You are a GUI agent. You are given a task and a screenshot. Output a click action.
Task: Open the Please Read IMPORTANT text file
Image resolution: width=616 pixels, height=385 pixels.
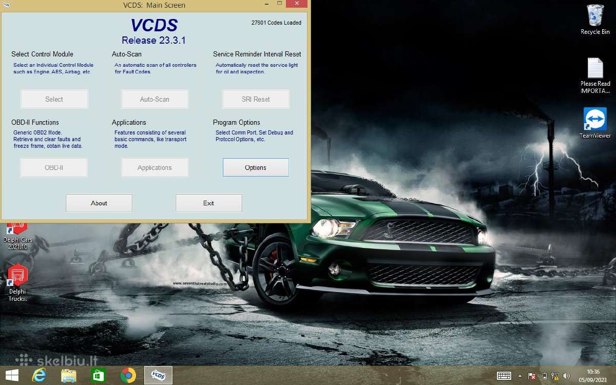point(595,75)
